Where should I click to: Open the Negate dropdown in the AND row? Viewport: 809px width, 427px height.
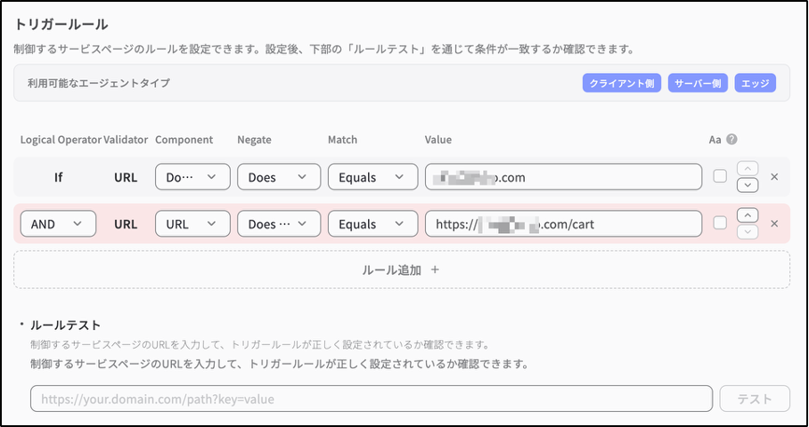pyautogui.click(x=279, y=224)
